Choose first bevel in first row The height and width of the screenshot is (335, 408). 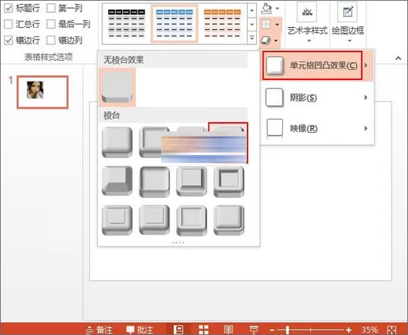click(x=117, y=142)
